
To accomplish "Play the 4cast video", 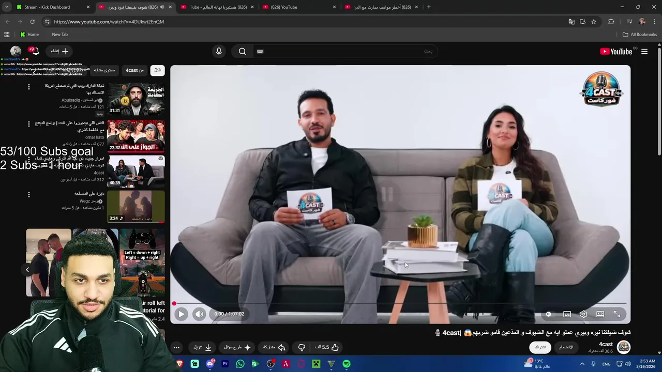I will tap(181, 314).
